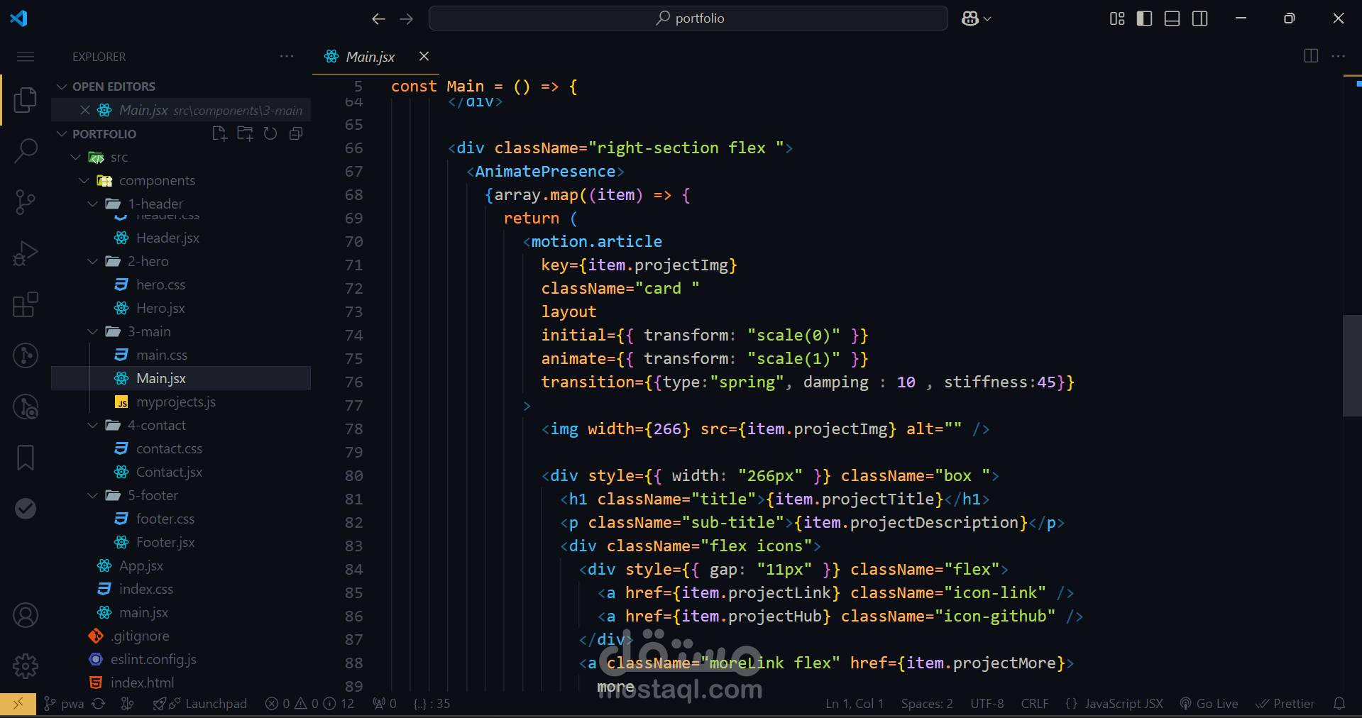This screenshot has height=718, width=1362.
Task: Open App.jsx file
Action: click(x=141, y=566)
